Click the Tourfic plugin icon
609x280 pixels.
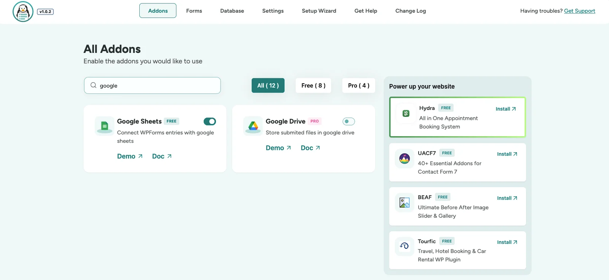pos(404,246)
